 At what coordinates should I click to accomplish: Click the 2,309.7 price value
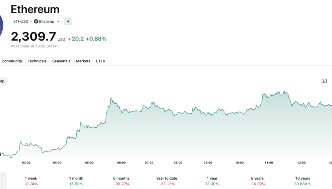[x=33, y=36]
